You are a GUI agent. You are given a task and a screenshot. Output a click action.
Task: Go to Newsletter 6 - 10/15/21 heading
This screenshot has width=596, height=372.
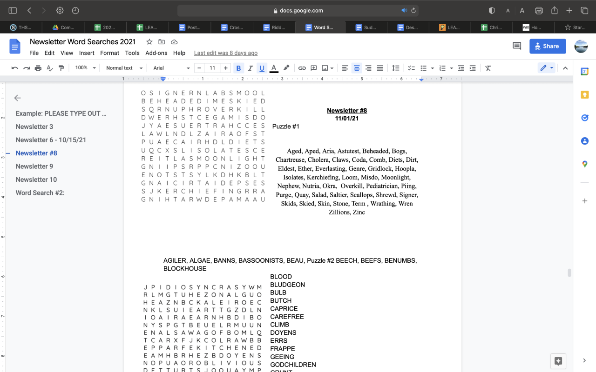pos(51,140)
